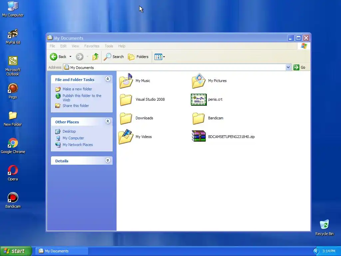Click the My Documents title bar folder icon
The width and height of the screenshot is (341, 256).
click(x=50, y=38)
